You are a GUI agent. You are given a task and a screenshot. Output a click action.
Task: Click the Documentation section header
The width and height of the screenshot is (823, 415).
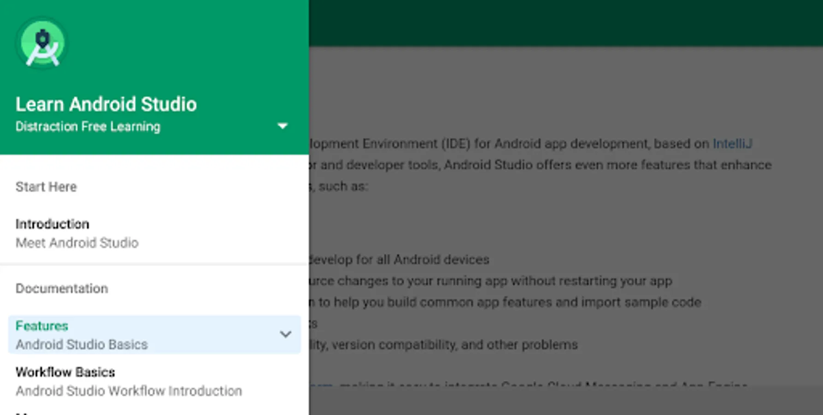[62, 289]
